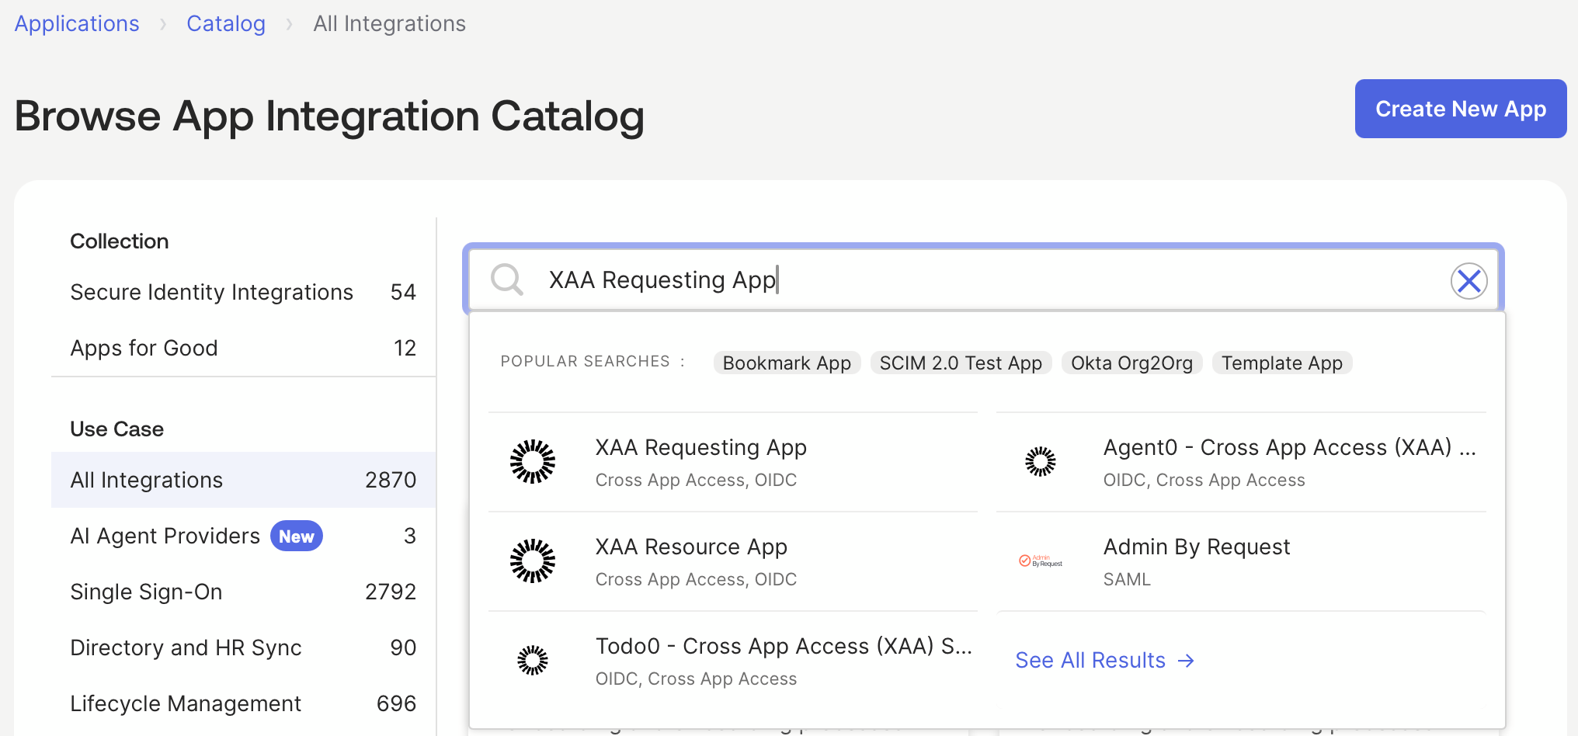Click the protocol line under Agent0 result

1204,481
